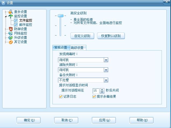The image size is (171, 128).
Task: Click the 文件监控 document icon
Action: point(16,20)
